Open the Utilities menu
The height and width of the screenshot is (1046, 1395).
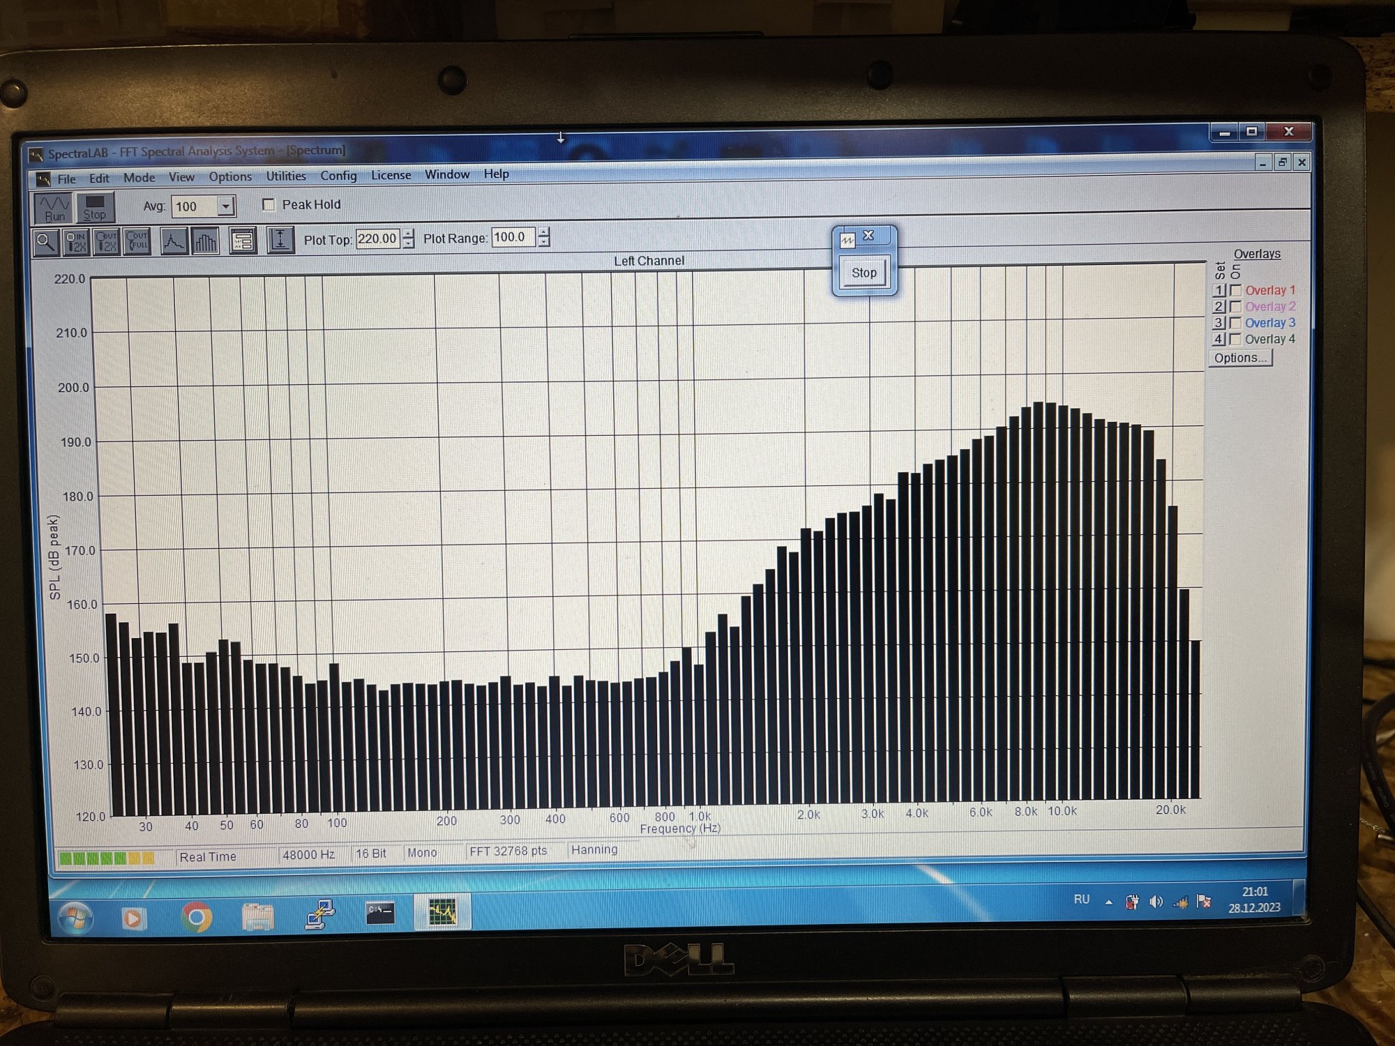tap(286, 176)
